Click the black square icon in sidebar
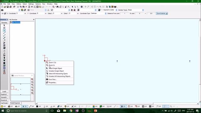This screenshot has height=113, width=201. 4,63
